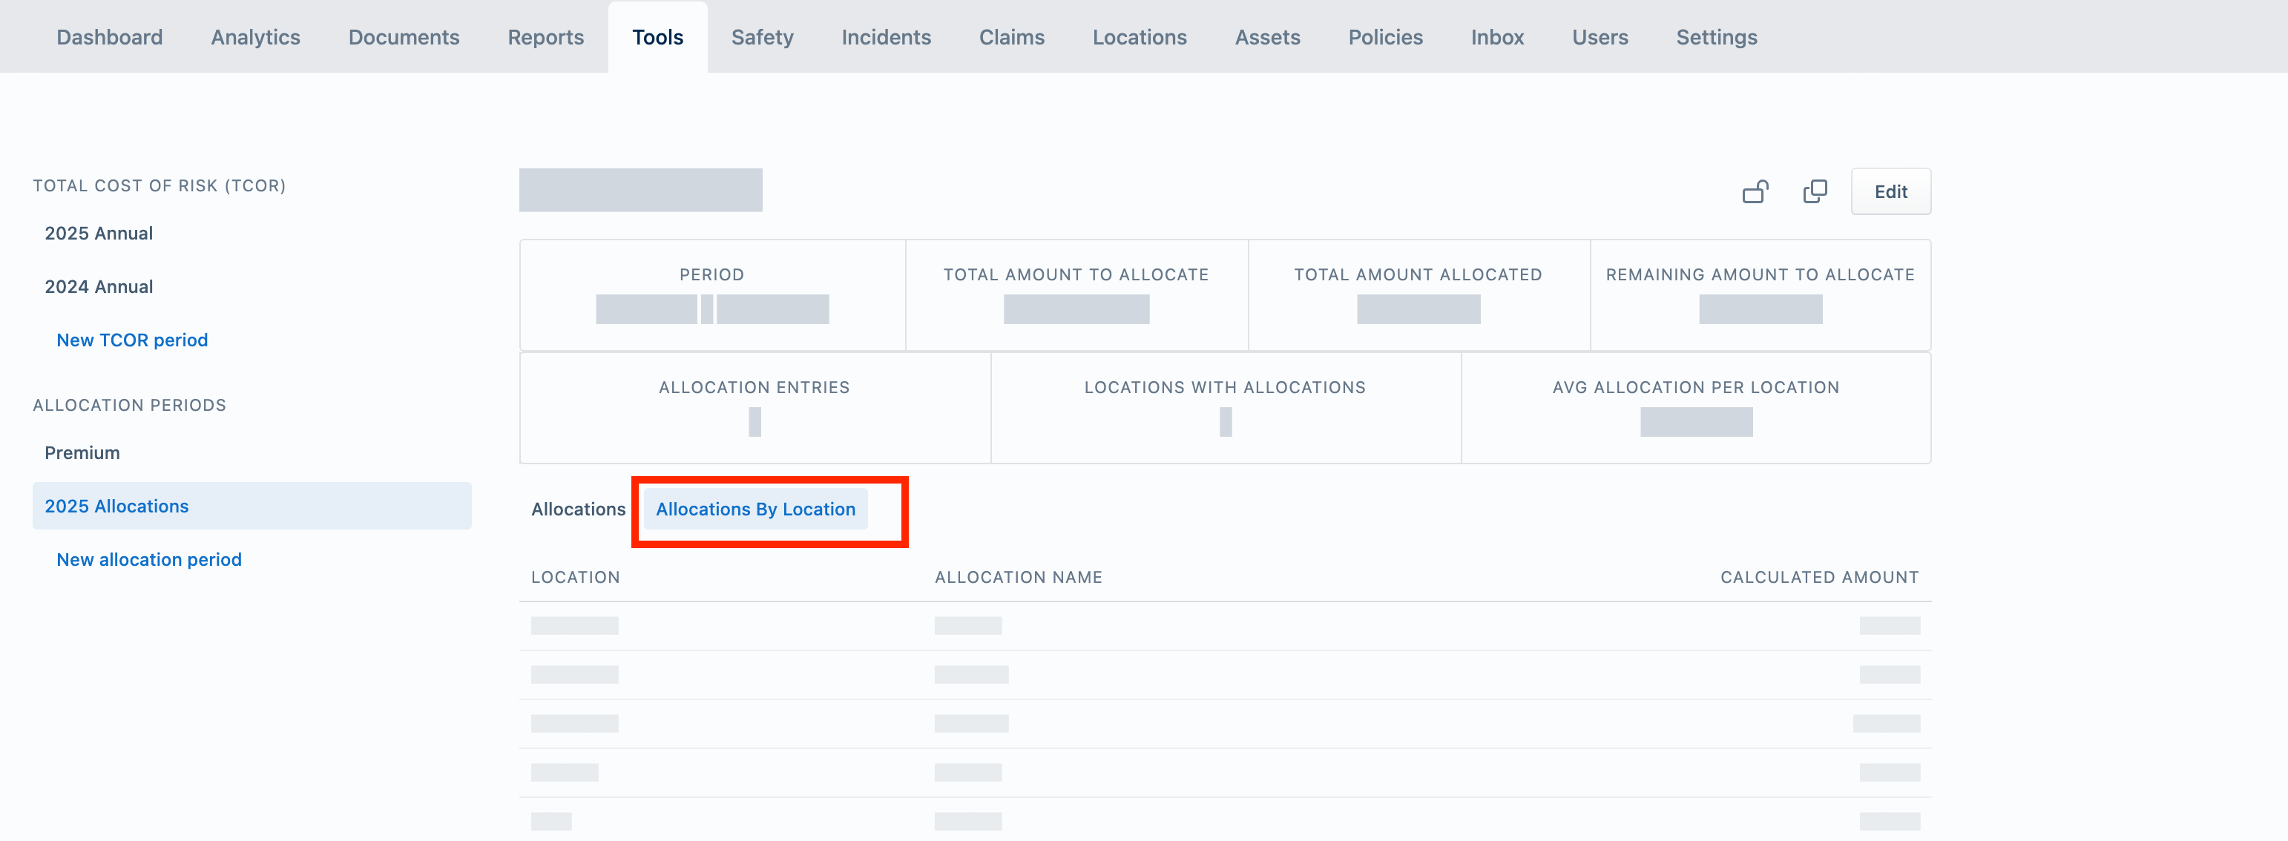Click the duplicate period icon
This screenshot has height=841, width=2288.
click(1815, 192)
